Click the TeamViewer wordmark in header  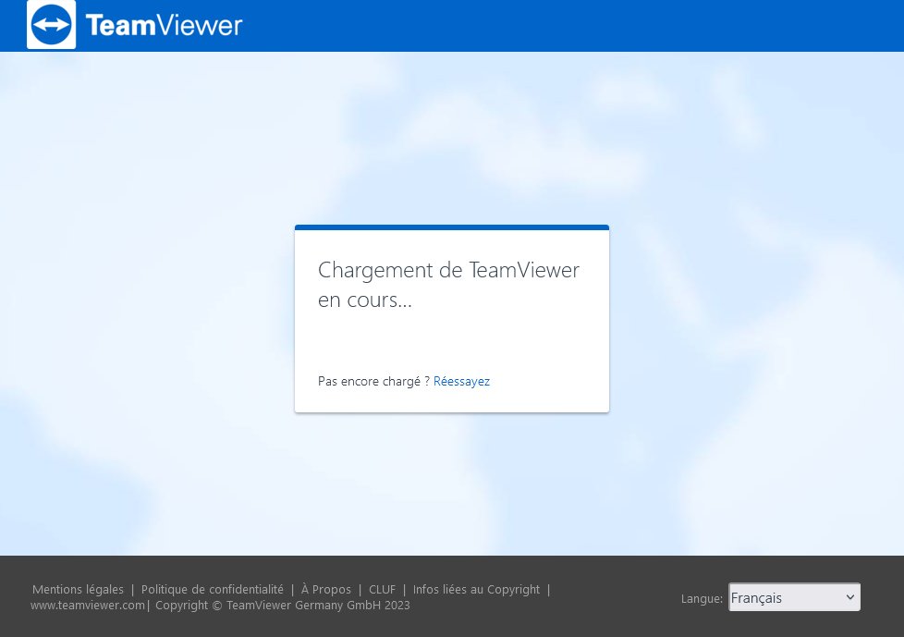point(165,25)
